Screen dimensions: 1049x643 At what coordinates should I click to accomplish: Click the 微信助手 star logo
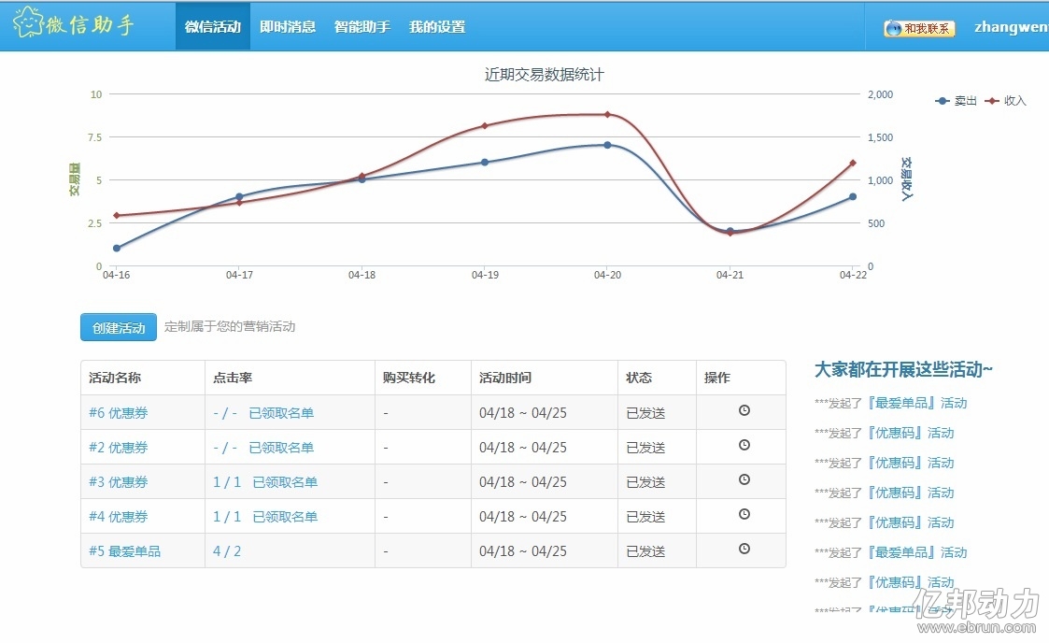point(28,22)
